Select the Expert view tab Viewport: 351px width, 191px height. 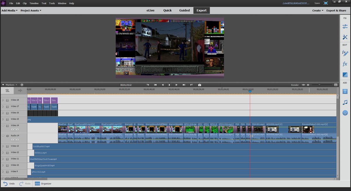click(202, 10)
